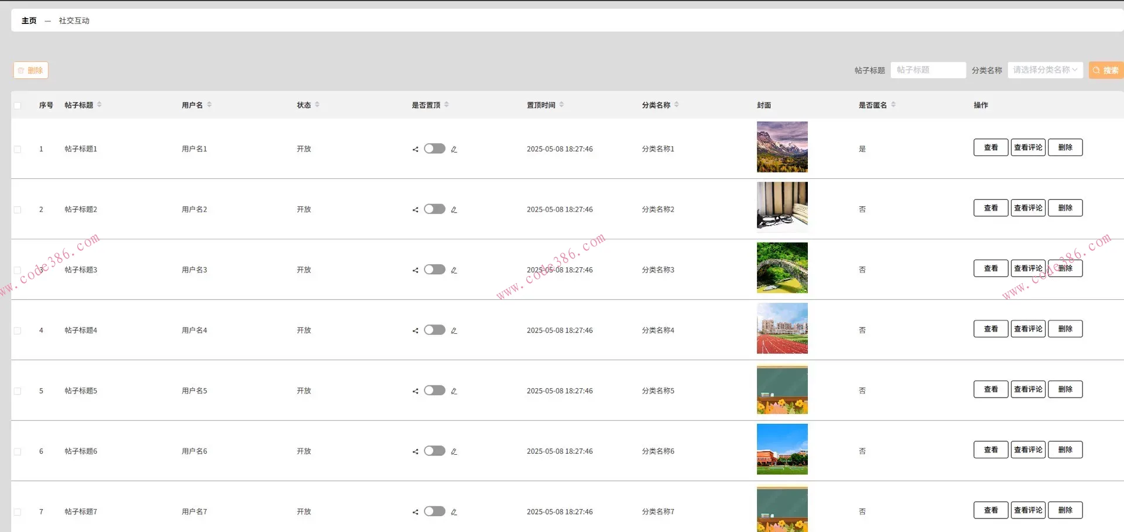Click 社交互动 breadcrumb item
1124x532 pixels.
tap(74, 20)
